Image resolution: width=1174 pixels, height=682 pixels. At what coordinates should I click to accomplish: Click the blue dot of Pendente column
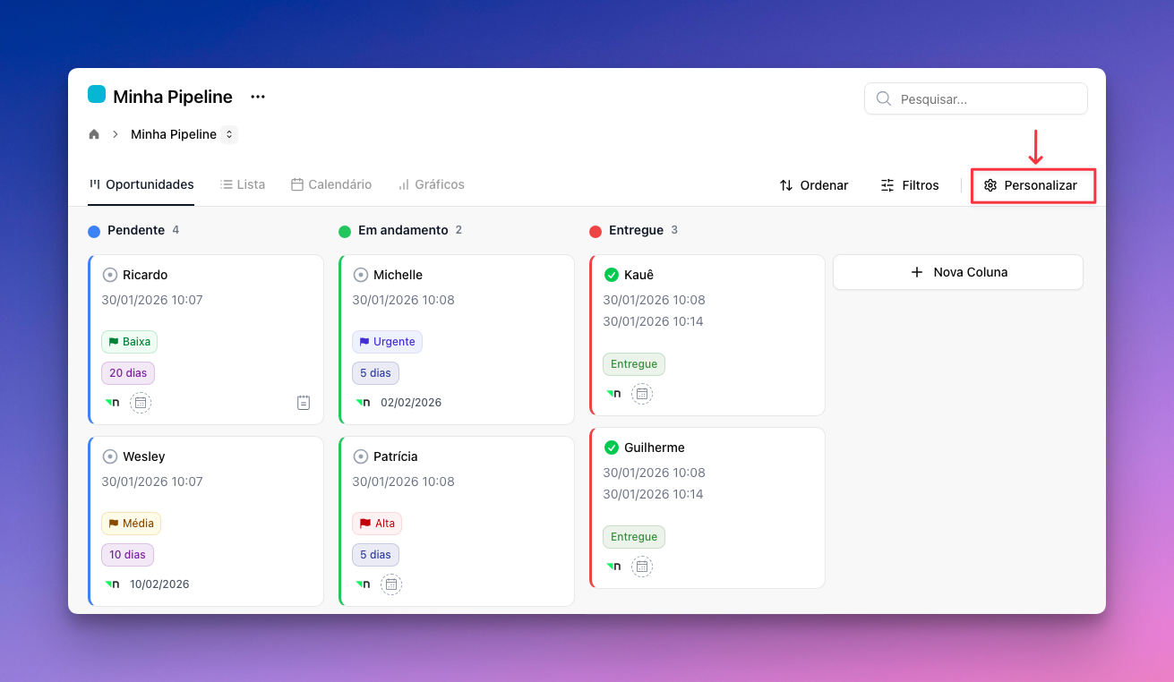pos(94,232)
